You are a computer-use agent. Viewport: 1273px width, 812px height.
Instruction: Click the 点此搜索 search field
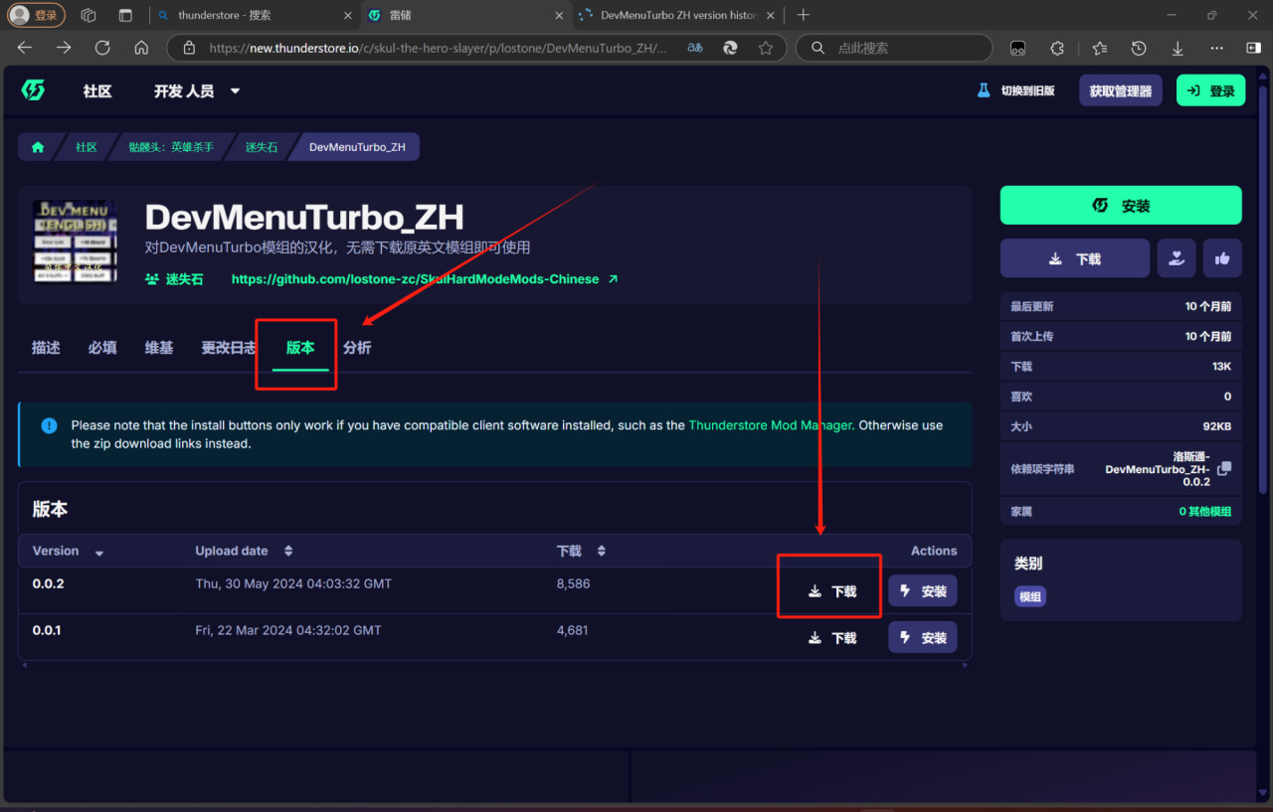pos(895,48)
